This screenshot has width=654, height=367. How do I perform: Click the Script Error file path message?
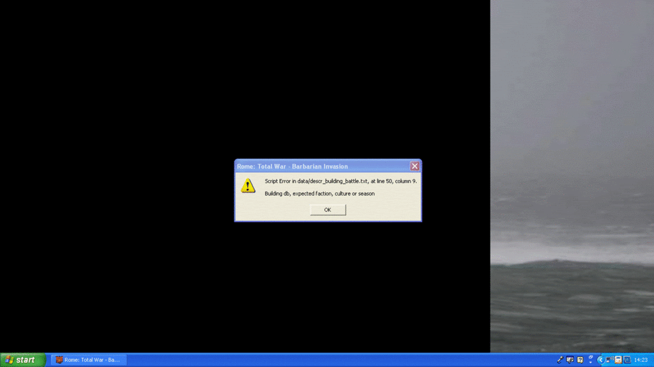point(340,181)
